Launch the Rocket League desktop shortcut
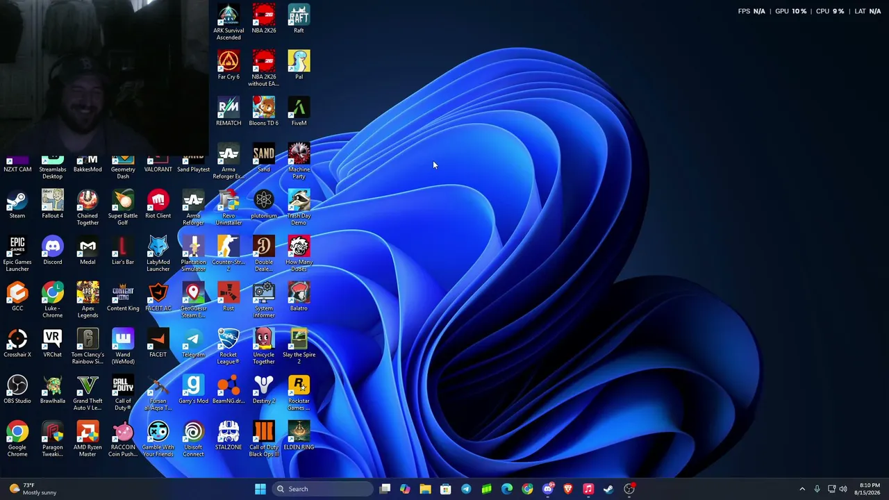Screen dimensions: 889x500 (x=229, y=347)
